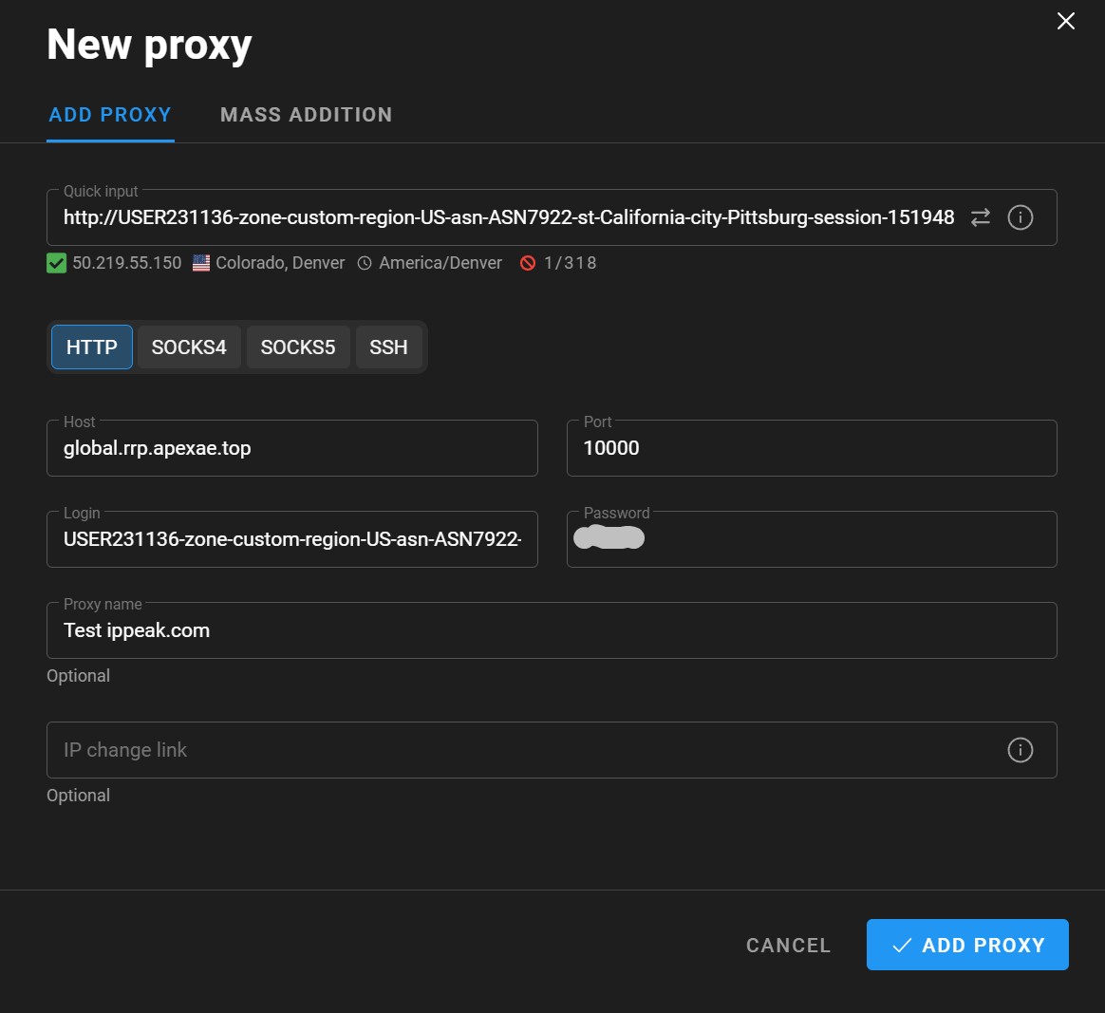Select SOCKS4 proxy type
The width and height of the screenshot is (1105, 1013).
(x=189, y=347)
